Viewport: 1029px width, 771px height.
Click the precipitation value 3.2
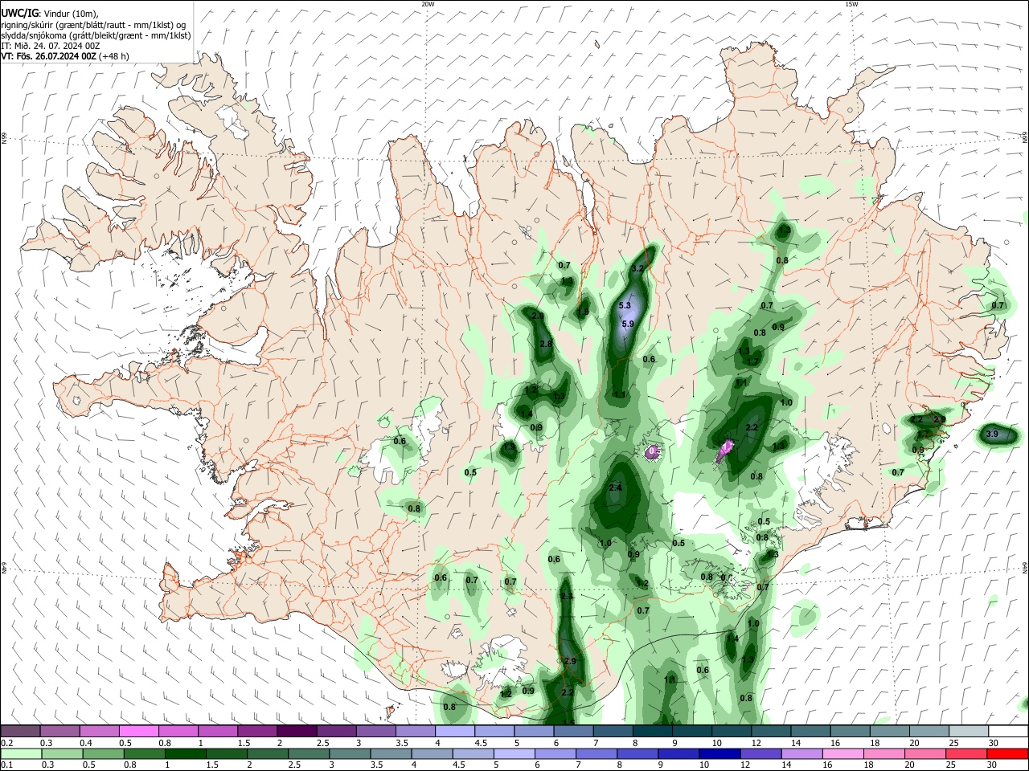(x=638, y=268)
